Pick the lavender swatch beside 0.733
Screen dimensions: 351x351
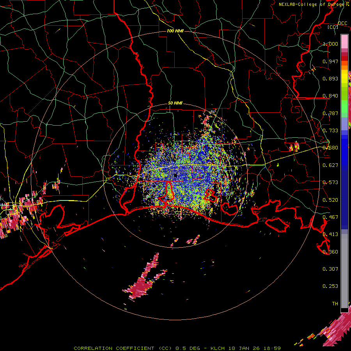(344, 124)
